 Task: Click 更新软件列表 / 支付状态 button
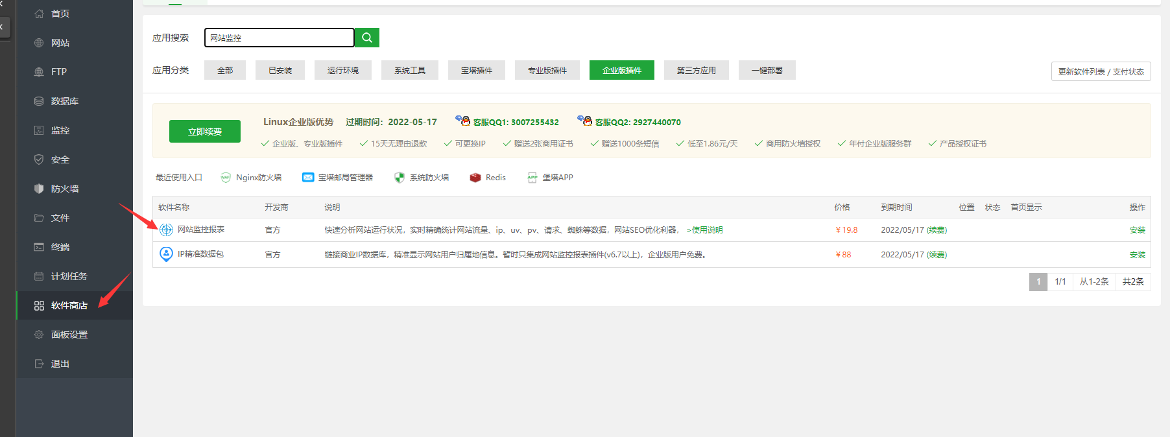pos(1101,71)
